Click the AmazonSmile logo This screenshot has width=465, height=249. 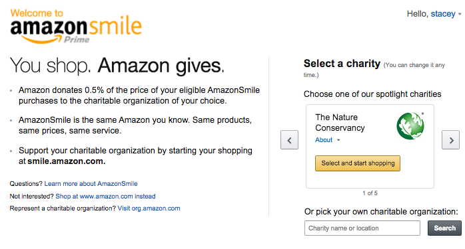(x=76, y=27)
